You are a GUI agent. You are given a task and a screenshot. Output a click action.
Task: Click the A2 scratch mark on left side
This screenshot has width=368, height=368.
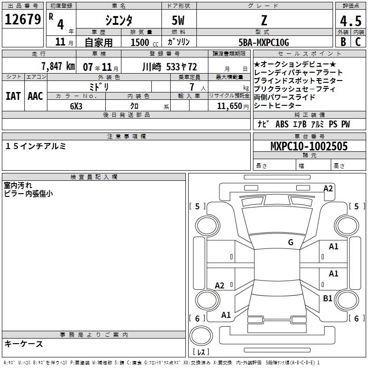tap(220, 286)
